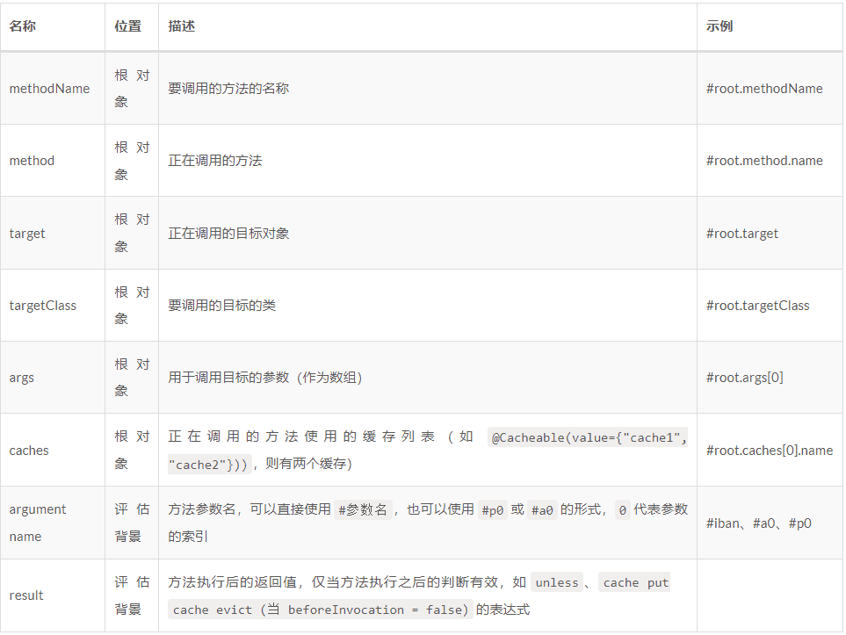Select the "#参数名" inline code tag

click(363, 509)
